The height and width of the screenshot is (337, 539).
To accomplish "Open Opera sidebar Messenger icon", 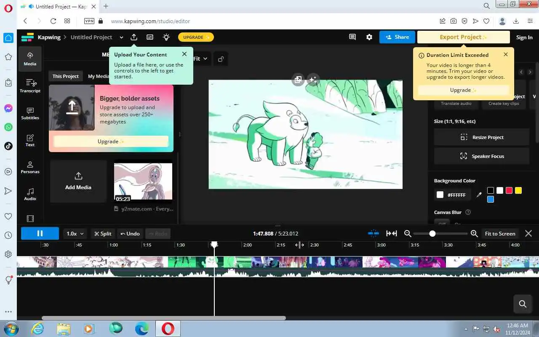I will (x=8, y=108).
